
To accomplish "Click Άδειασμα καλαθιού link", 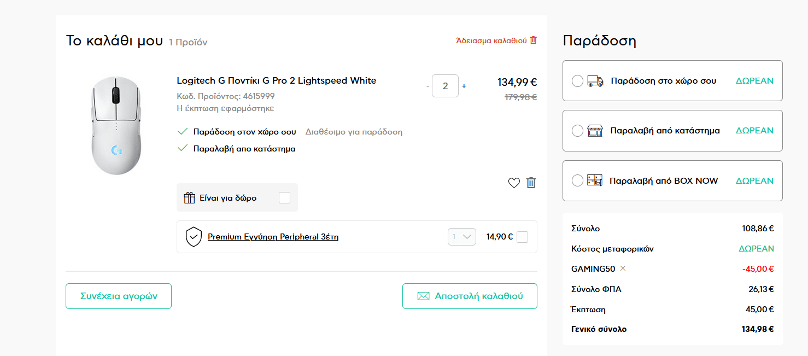I will [491, 40].
